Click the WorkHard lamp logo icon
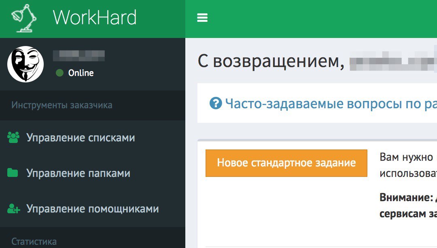This screenshot has width=437, height=248. pos(24,18)
